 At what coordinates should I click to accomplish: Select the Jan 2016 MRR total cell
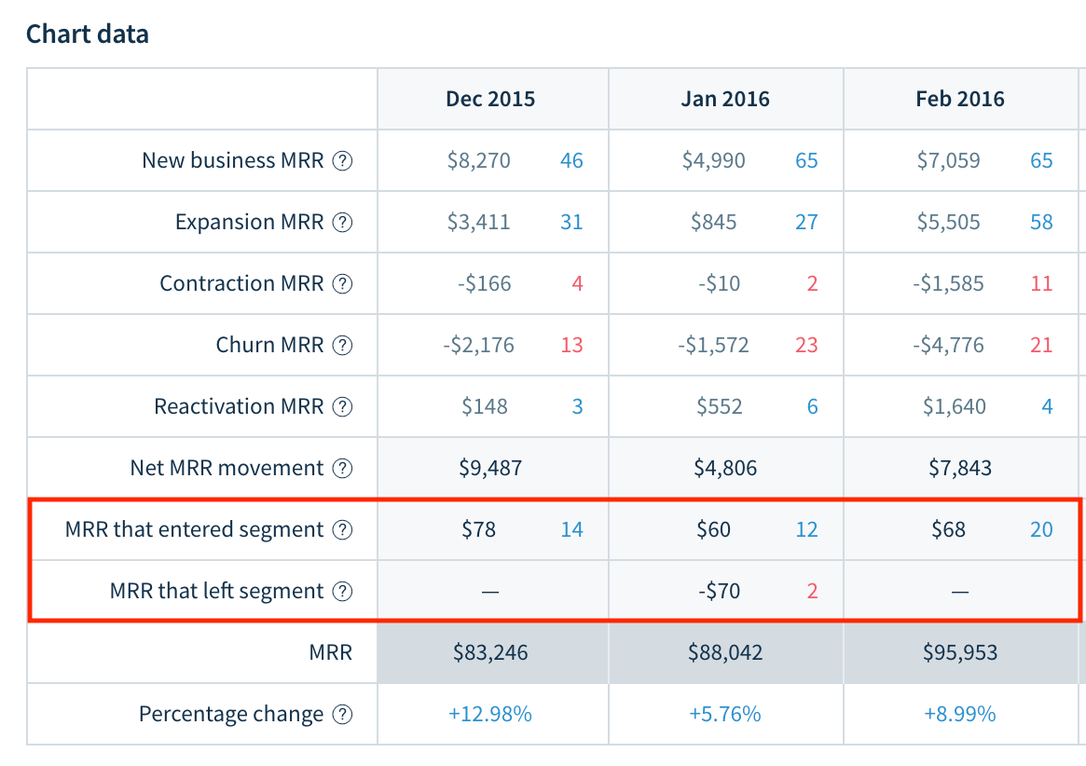pyautogui.click(x=725, y=652)
